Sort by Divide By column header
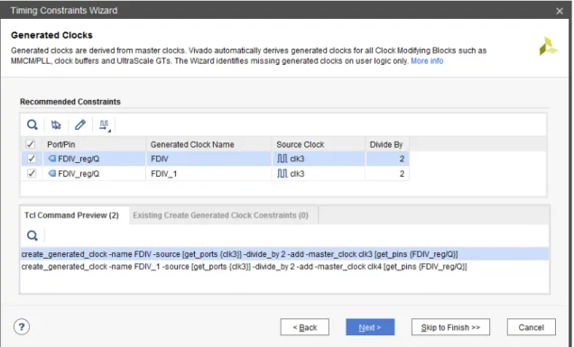The image size is (574, 347). pyautogui.click(x=387, y=144)
